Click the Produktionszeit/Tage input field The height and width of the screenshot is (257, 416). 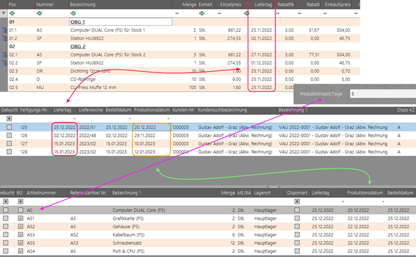pyautogui.click(x=383, y=94)
